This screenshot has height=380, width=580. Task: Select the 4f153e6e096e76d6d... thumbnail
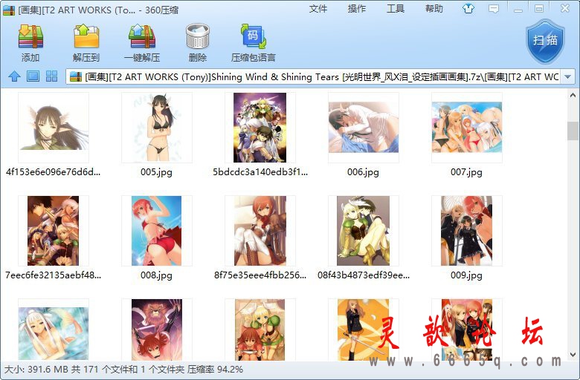pyautogui.click(x=54, y=128)
